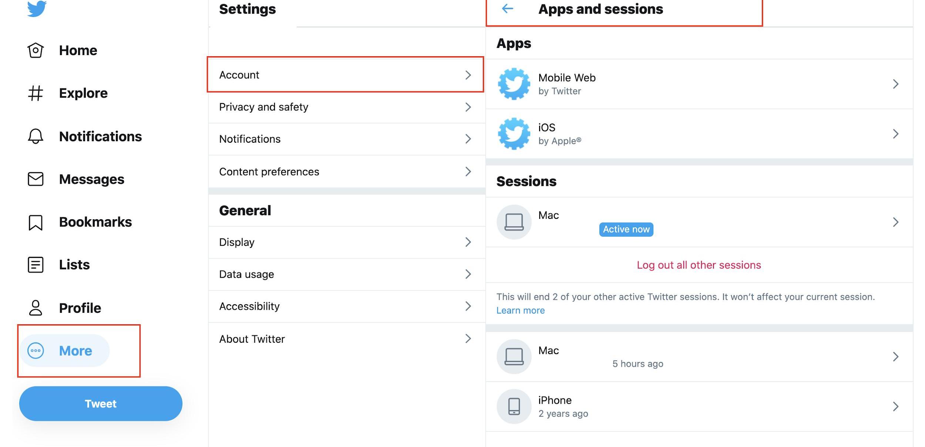
Task: Click the back arrow beside Apps and sessions
Action: tap(507, 9)
